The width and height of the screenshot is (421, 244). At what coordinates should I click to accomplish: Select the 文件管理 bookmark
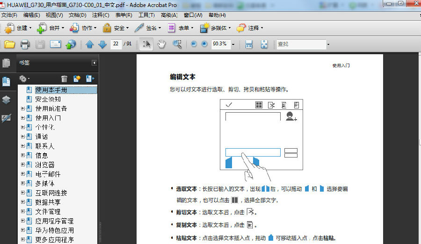48,212
